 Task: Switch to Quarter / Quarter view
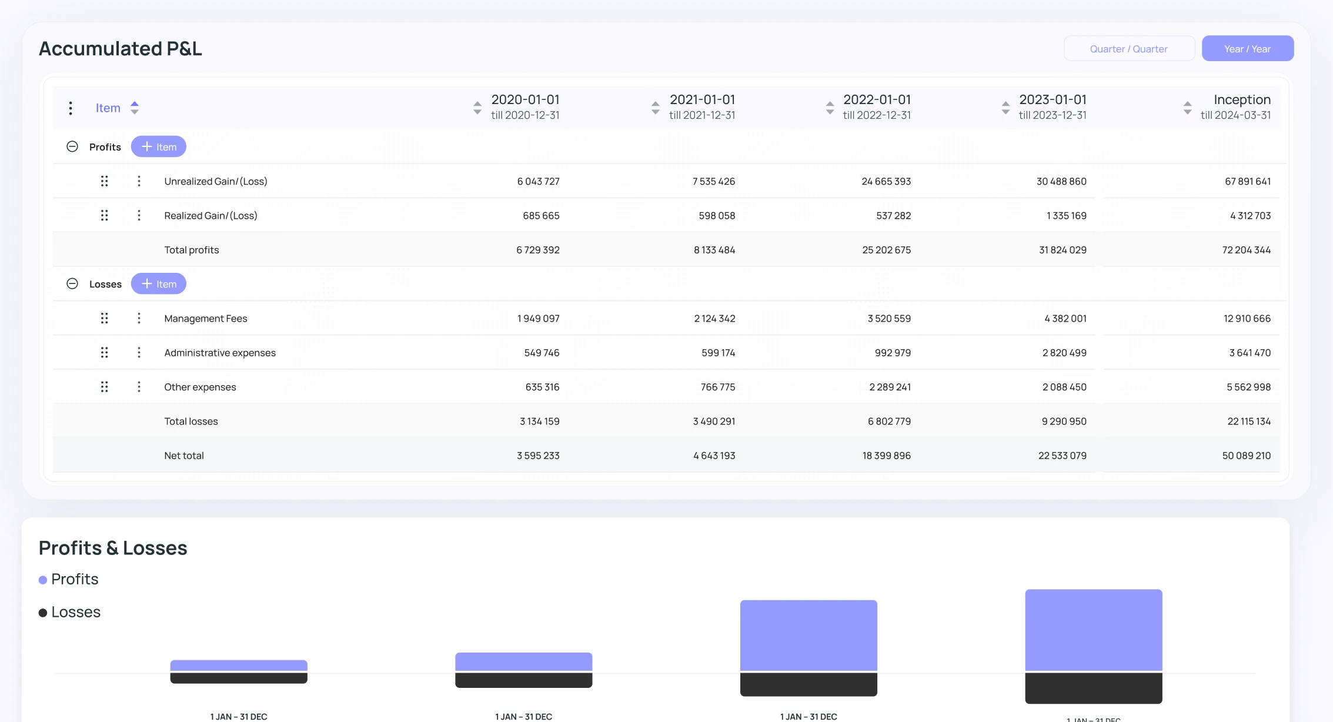click(1128, 49)
